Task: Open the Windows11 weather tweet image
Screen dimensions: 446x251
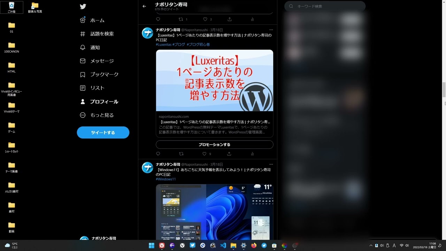Action: 215,212
